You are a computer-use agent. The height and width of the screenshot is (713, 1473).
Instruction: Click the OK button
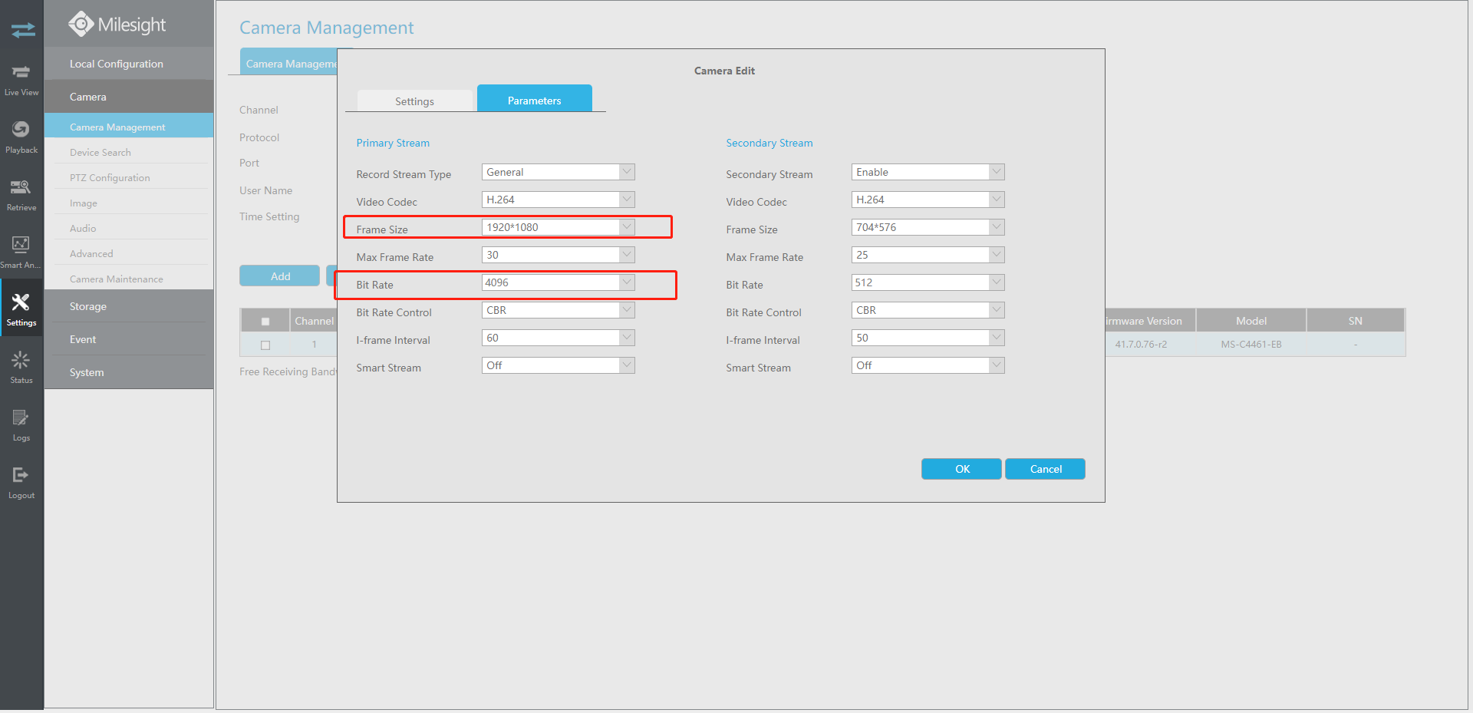click(962, 469)
